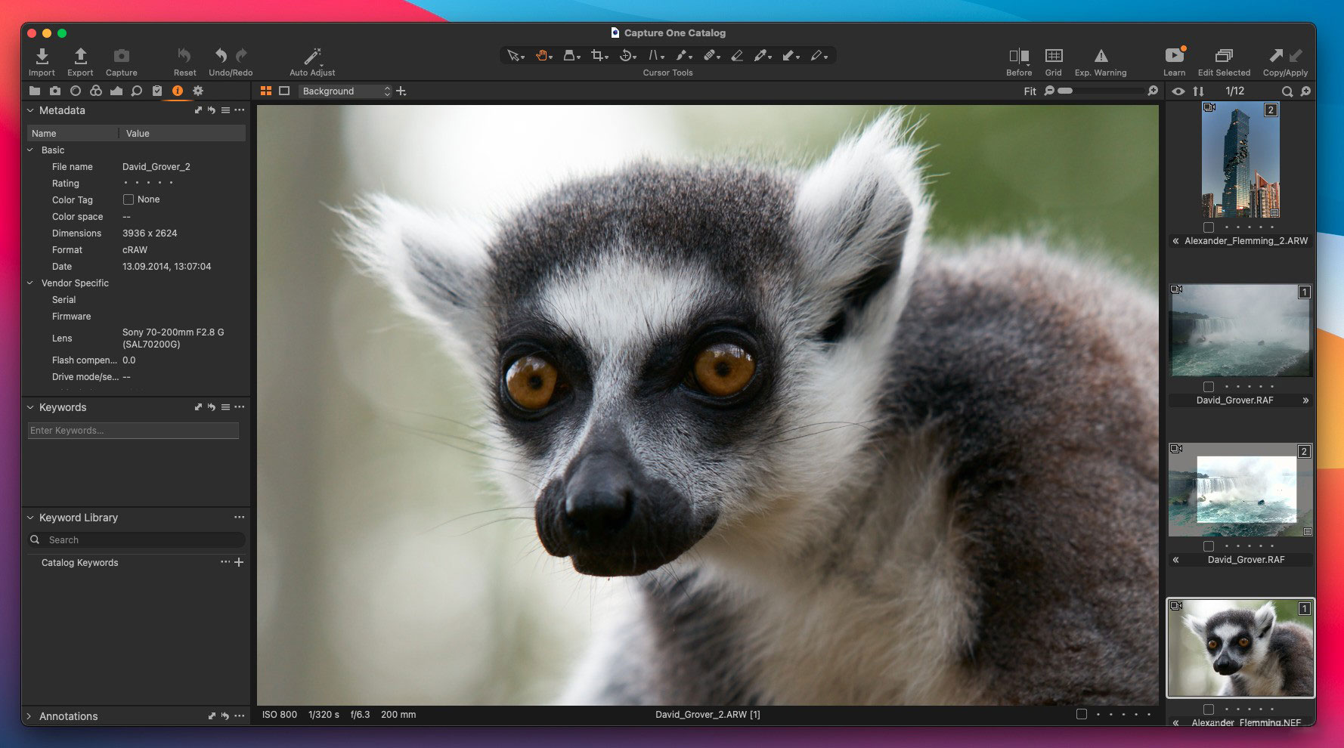The height and width of the screenshot is (748, 1344).
Task: Click the Export icon
Action: click(x=80, y=57)
